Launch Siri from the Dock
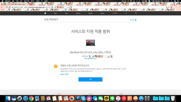The width and height of the screenshot is (181, 102). pyautogui.click(x=14, y=98)
